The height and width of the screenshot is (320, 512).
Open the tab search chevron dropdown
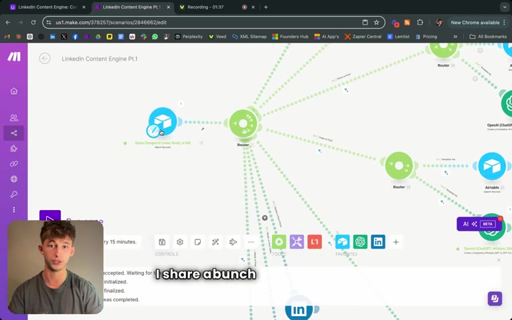pyautogui.click(x=505, y=7)
